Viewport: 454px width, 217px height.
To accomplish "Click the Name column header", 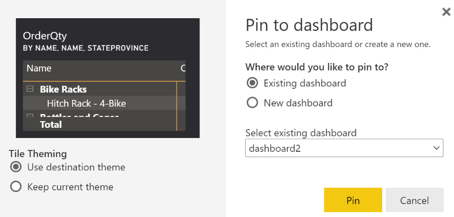I will tap(39, 68).
